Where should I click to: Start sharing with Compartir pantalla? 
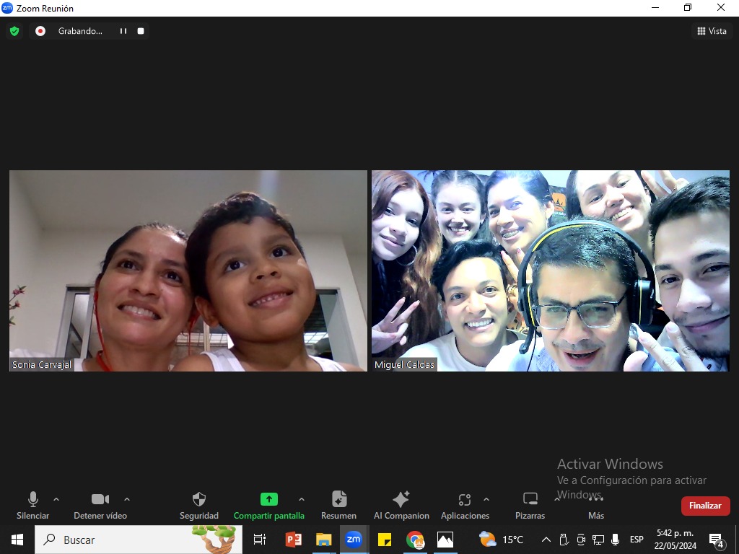[268, 505]
